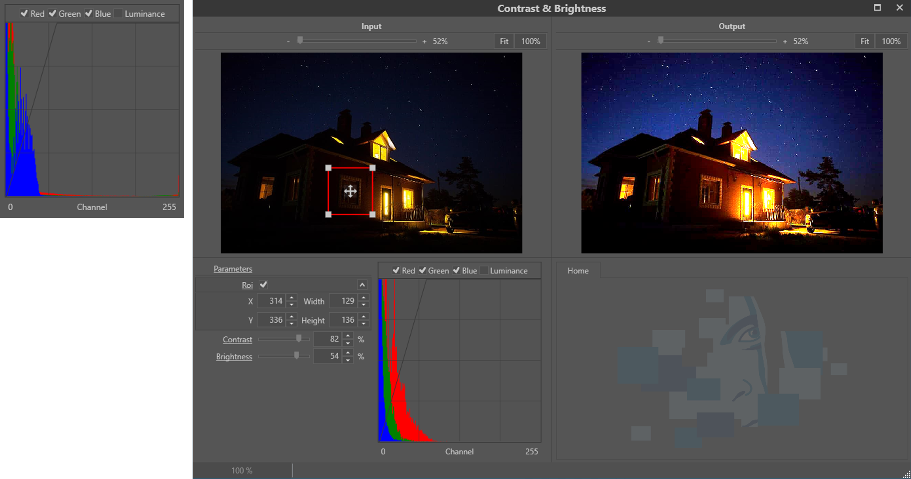
Task: Click the Output zoom minus icon
Action: pyautogui.click(x=649, y=41)
